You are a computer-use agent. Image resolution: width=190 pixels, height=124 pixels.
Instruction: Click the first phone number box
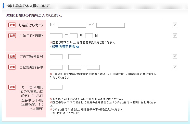click(56, 67)
